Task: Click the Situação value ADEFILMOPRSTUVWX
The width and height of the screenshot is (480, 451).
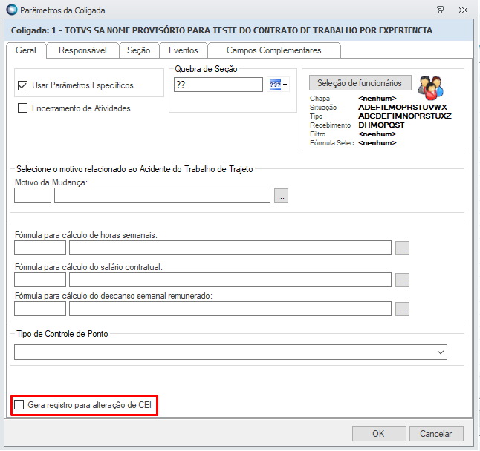Action: coord(403,108)
